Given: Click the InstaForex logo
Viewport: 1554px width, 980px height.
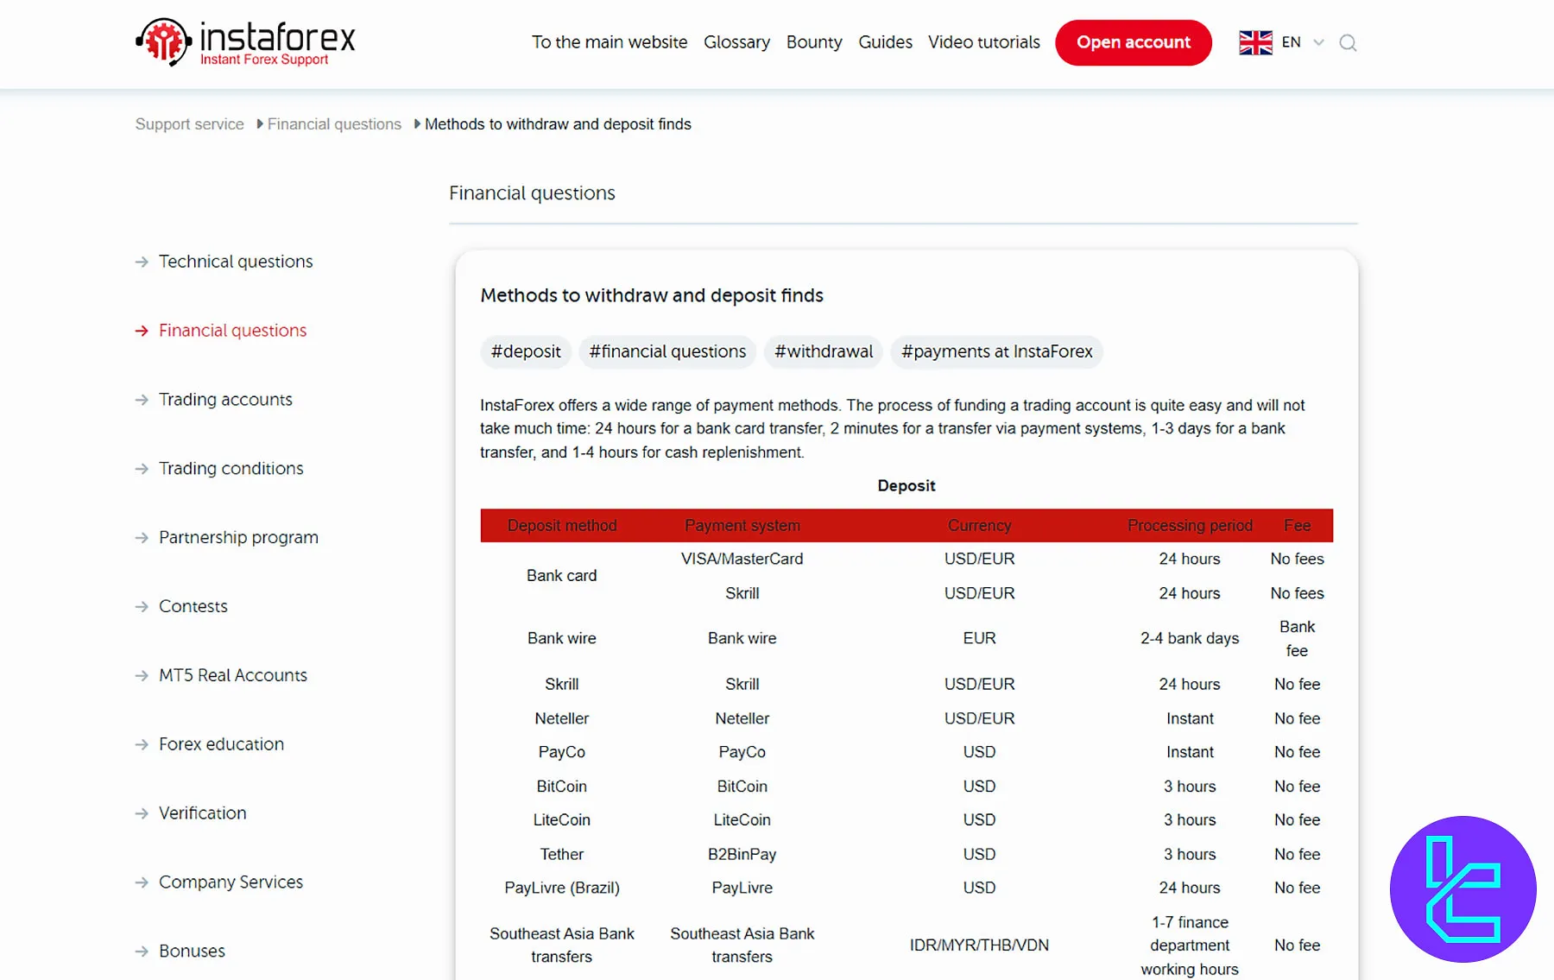Looking at the screenshot, I should 245,42.
